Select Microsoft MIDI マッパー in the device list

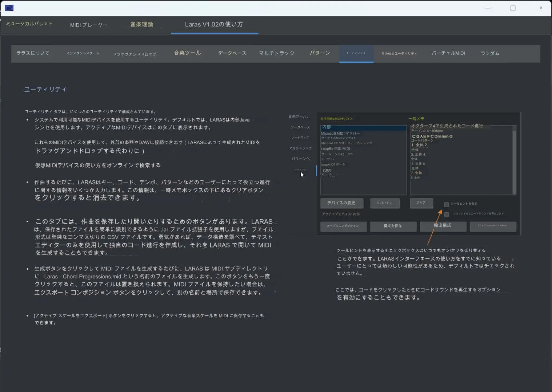pos(340,133)
